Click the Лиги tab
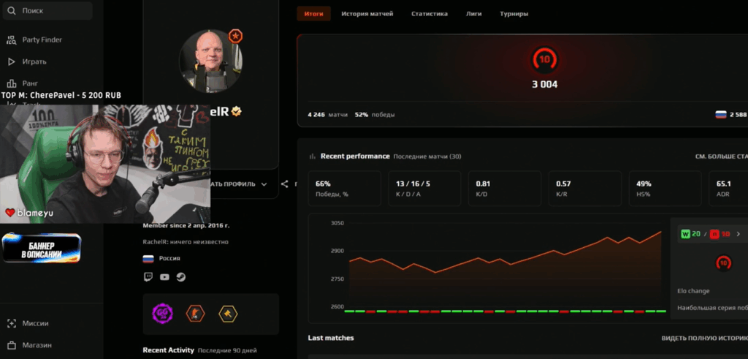The image size is (748, 359). (x=473, y=14)
